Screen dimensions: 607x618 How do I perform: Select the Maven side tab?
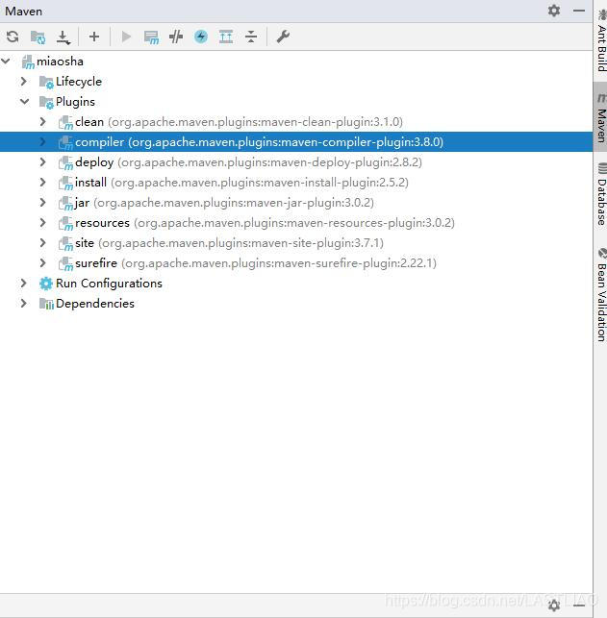(600, 117)
